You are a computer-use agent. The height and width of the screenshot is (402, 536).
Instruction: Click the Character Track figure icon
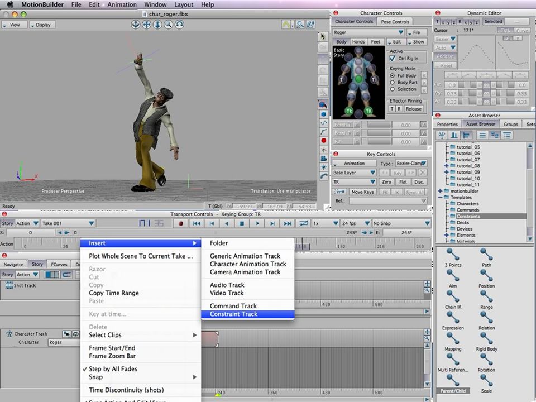click(9, 334)
